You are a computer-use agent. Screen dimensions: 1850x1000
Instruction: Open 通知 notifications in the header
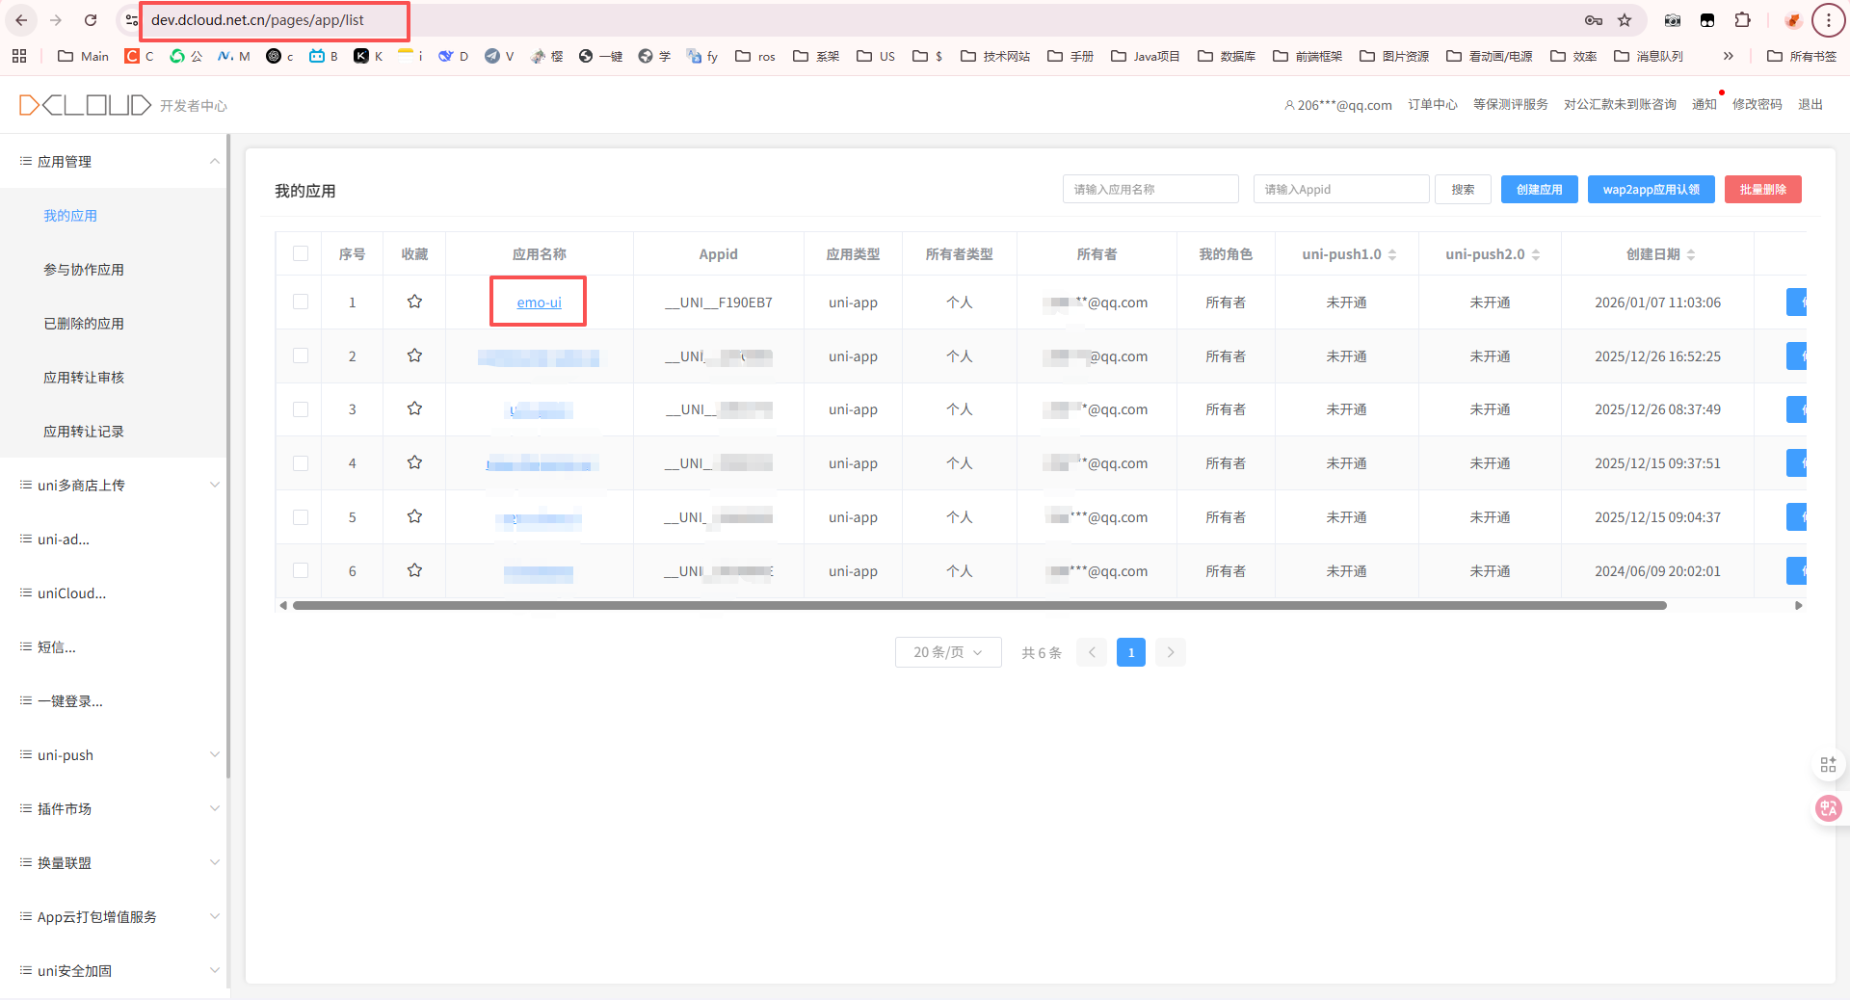(x=1704, y=104)
